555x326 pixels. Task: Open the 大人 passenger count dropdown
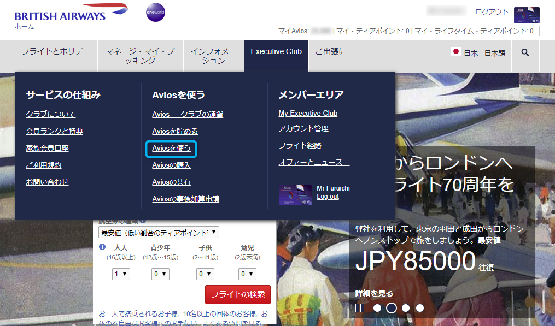[x=121, y=274]
